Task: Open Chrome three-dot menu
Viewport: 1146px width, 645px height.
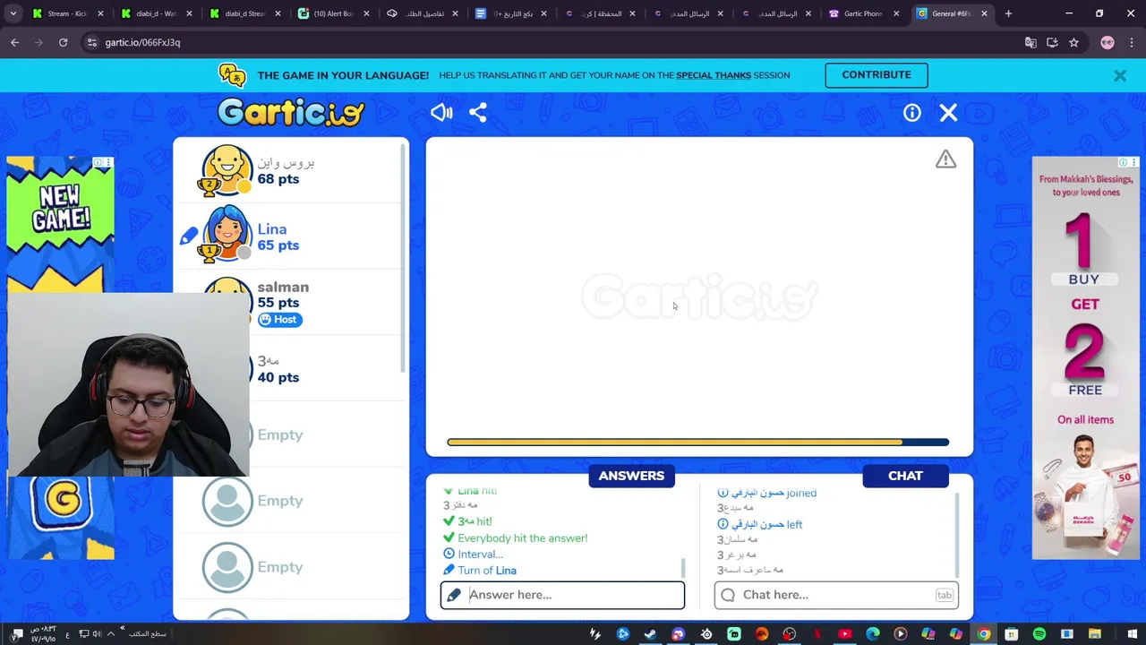Action: point(1131,42)
